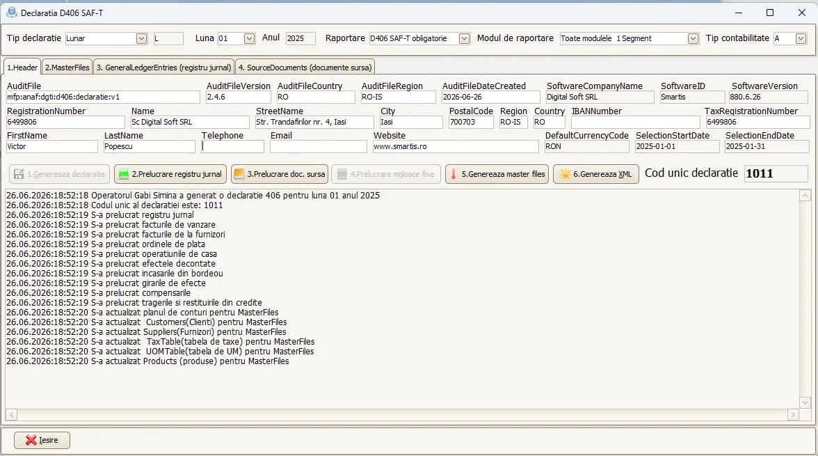This screenshot has height=456, width=818.
Task: Select log line 'S-a prelucrat compensarile'
Action: tap(99, 293)
